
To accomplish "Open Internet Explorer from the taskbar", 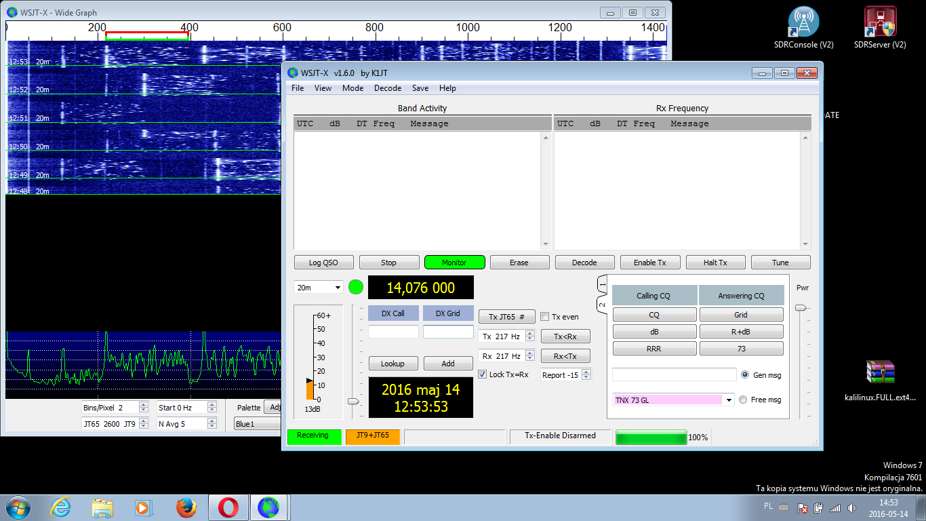I will [61, 507].
